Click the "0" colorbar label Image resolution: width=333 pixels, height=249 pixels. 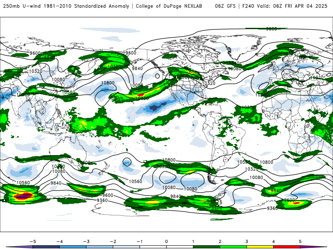tap(166, 242)
